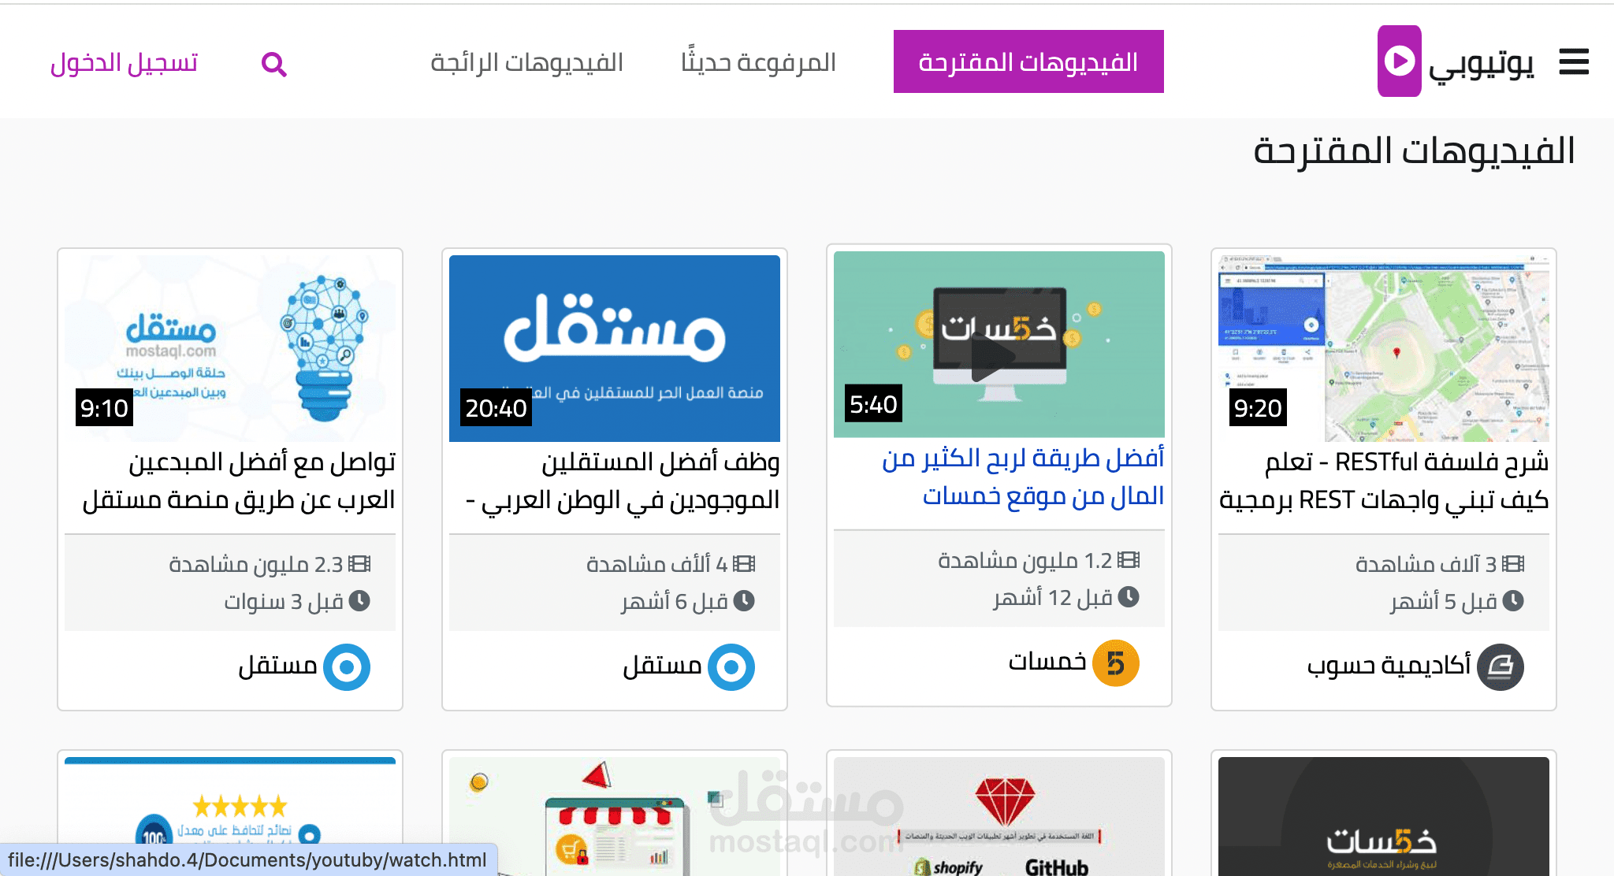This screenshot has width=1614, height=876.
Task: Click the 20:40 duration badge
Action: pyautogui.click(x=496, y=407)
